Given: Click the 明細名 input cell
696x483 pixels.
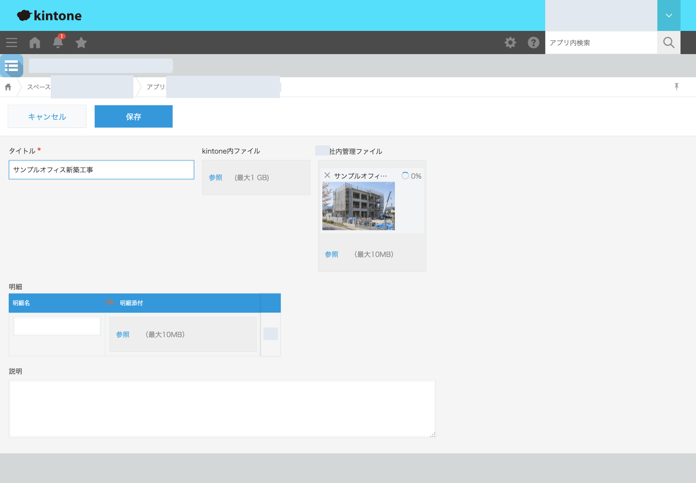Looking at the screenshot, I should 57,326.
